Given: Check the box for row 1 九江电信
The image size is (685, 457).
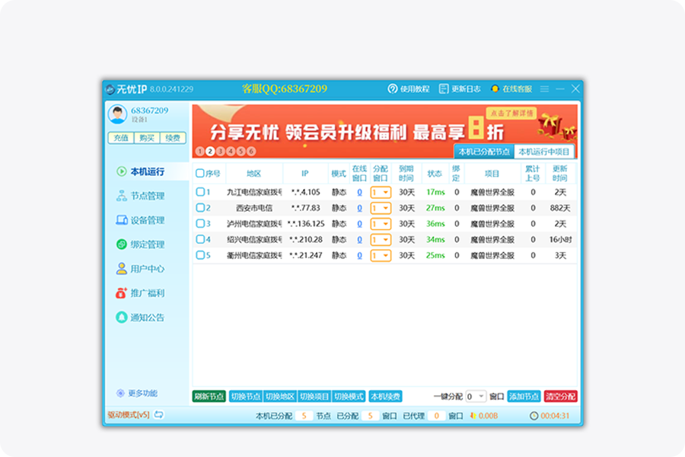Looking at the screenshot, I should (x=200, y=192).
